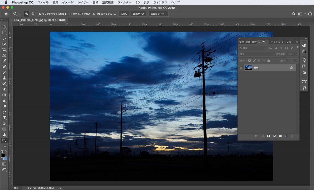Click Add layer mask icon
314x190 pixels.
coord(269,136)
